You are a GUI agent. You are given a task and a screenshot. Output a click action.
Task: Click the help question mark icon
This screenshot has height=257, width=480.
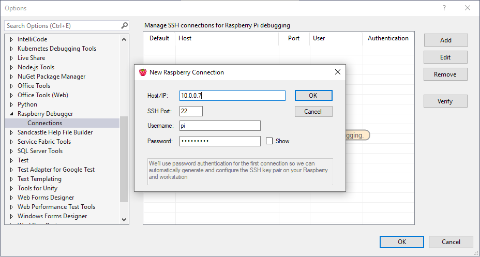point(444,8)
